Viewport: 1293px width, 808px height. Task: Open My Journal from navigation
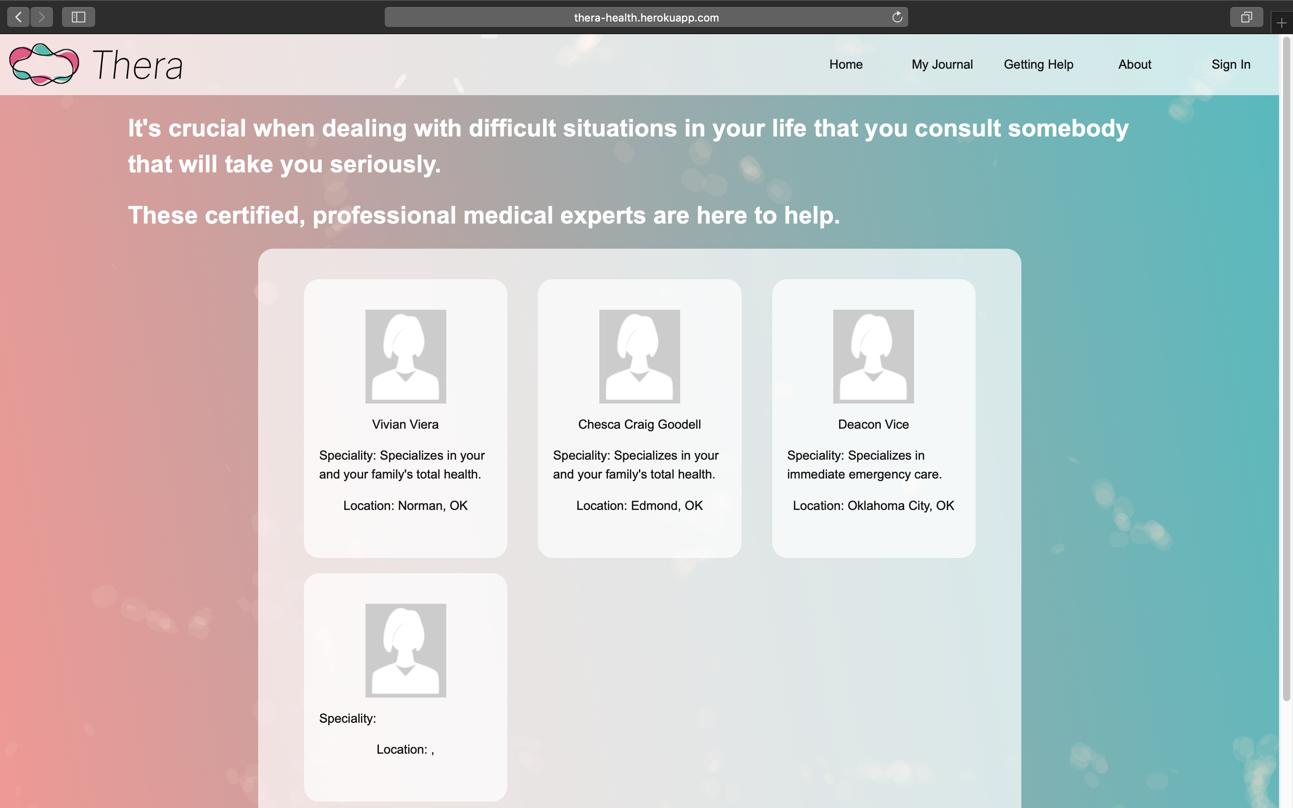[x=942, y=65]
